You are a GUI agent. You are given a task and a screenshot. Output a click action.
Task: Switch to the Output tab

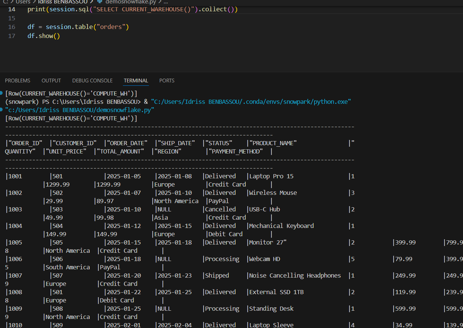[x=51, y=80]
